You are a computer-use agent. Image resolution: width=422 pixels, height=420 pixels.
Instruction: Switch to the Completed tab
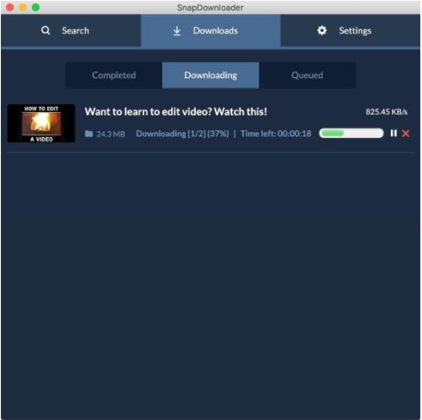tap(113, 75)
